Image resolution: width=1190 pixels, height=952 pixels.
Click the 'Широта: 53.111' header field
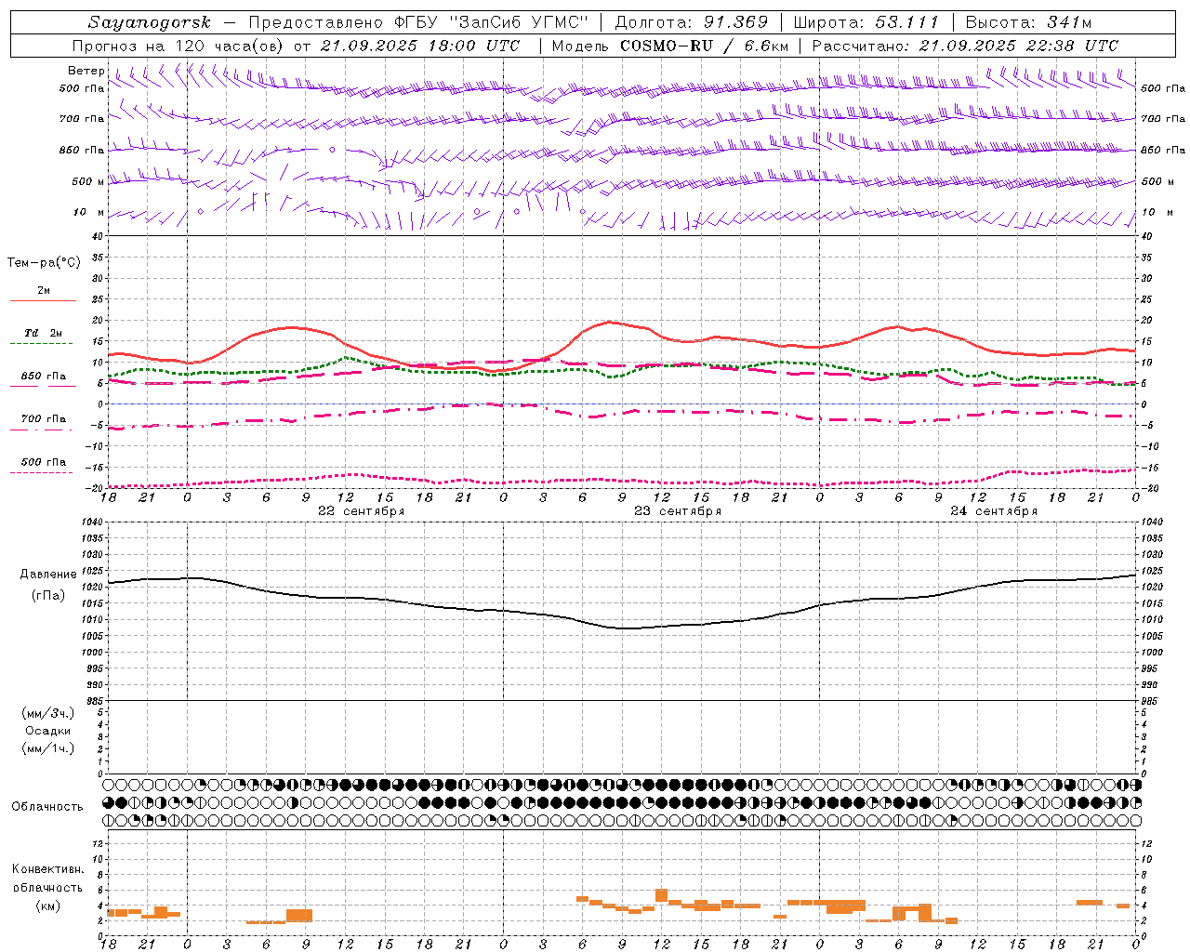point(866,22)
